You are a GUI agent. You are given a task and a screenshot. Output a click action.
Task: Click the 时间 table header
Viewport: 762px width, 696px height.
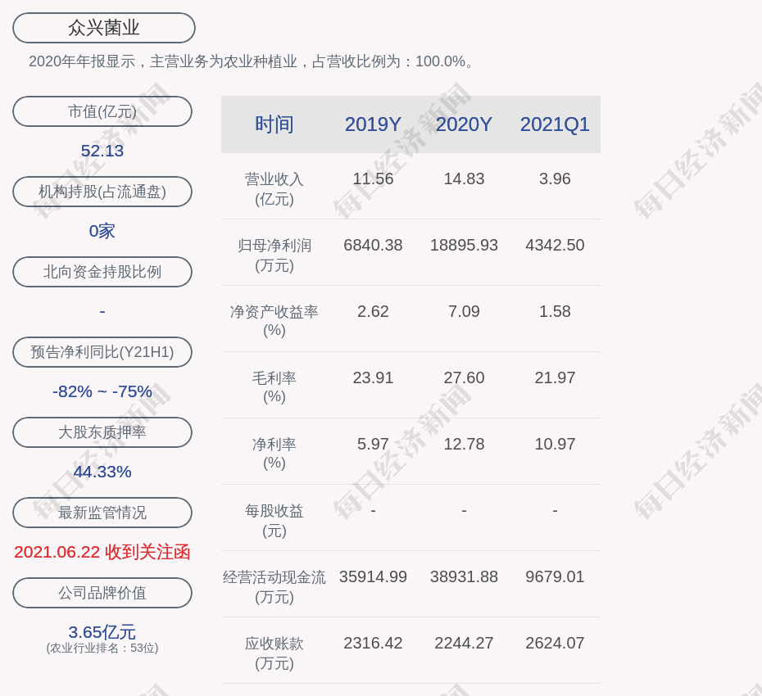pos(274,124)
